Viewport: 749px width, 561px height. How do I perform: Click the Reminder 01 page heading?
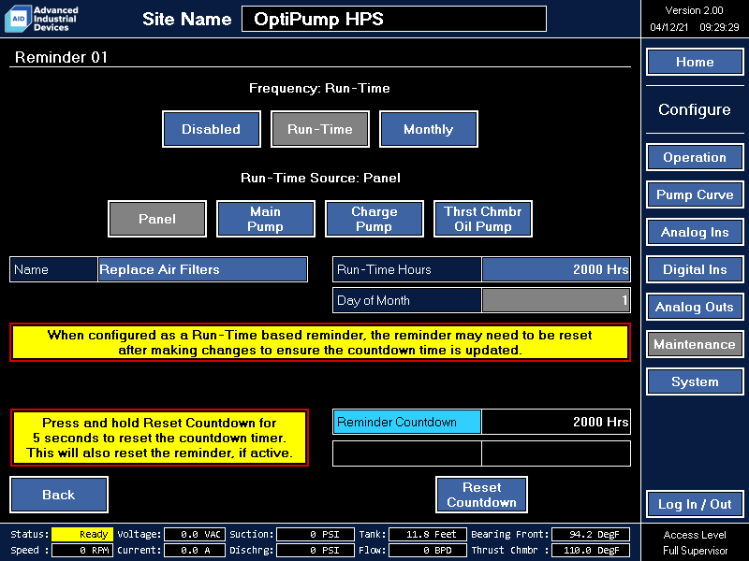(61, 57)
